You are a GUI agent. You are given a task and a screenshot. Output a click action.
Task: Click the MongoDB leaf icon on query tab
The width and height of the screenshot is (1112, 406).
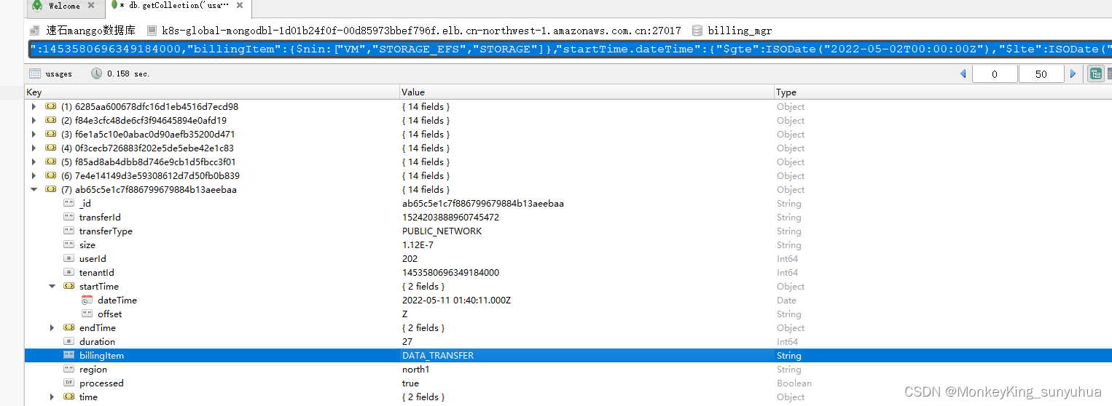click(114, 5)
